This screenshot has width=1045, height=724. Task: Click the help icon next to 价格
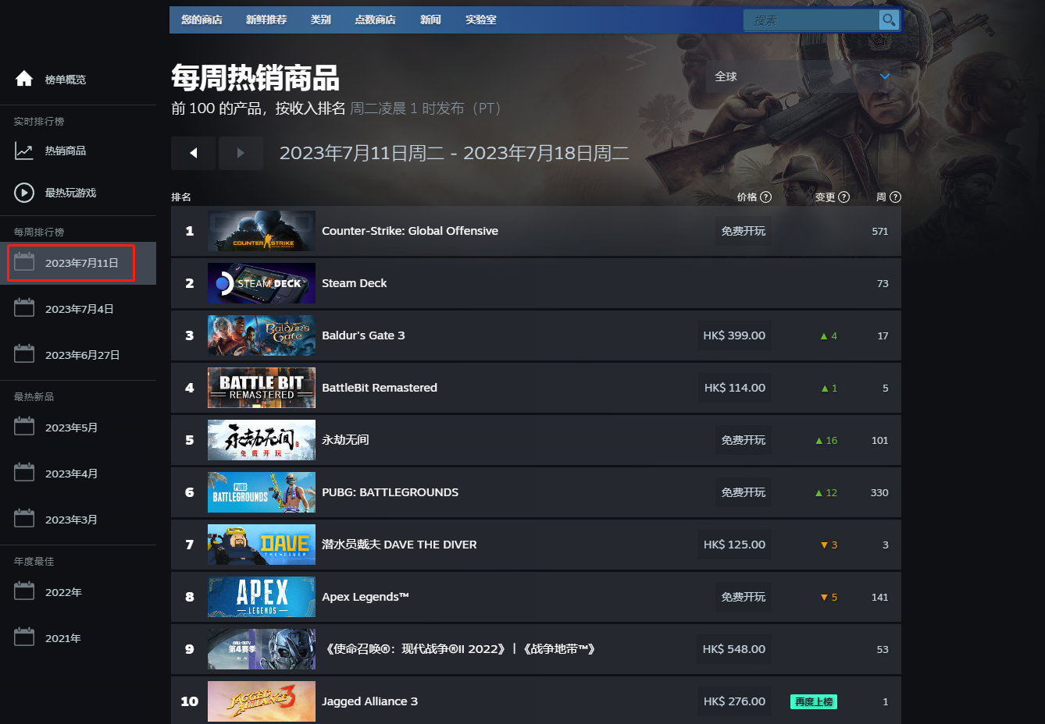pos(765,197)
